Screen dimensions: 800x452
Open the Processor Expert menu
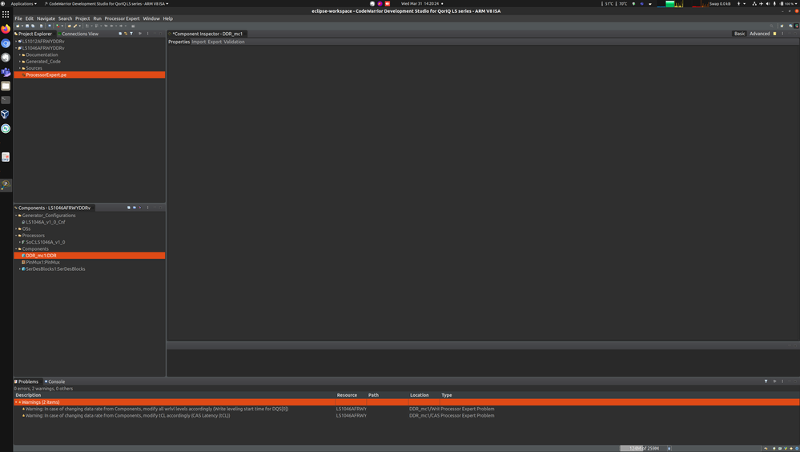click(122, 18)
